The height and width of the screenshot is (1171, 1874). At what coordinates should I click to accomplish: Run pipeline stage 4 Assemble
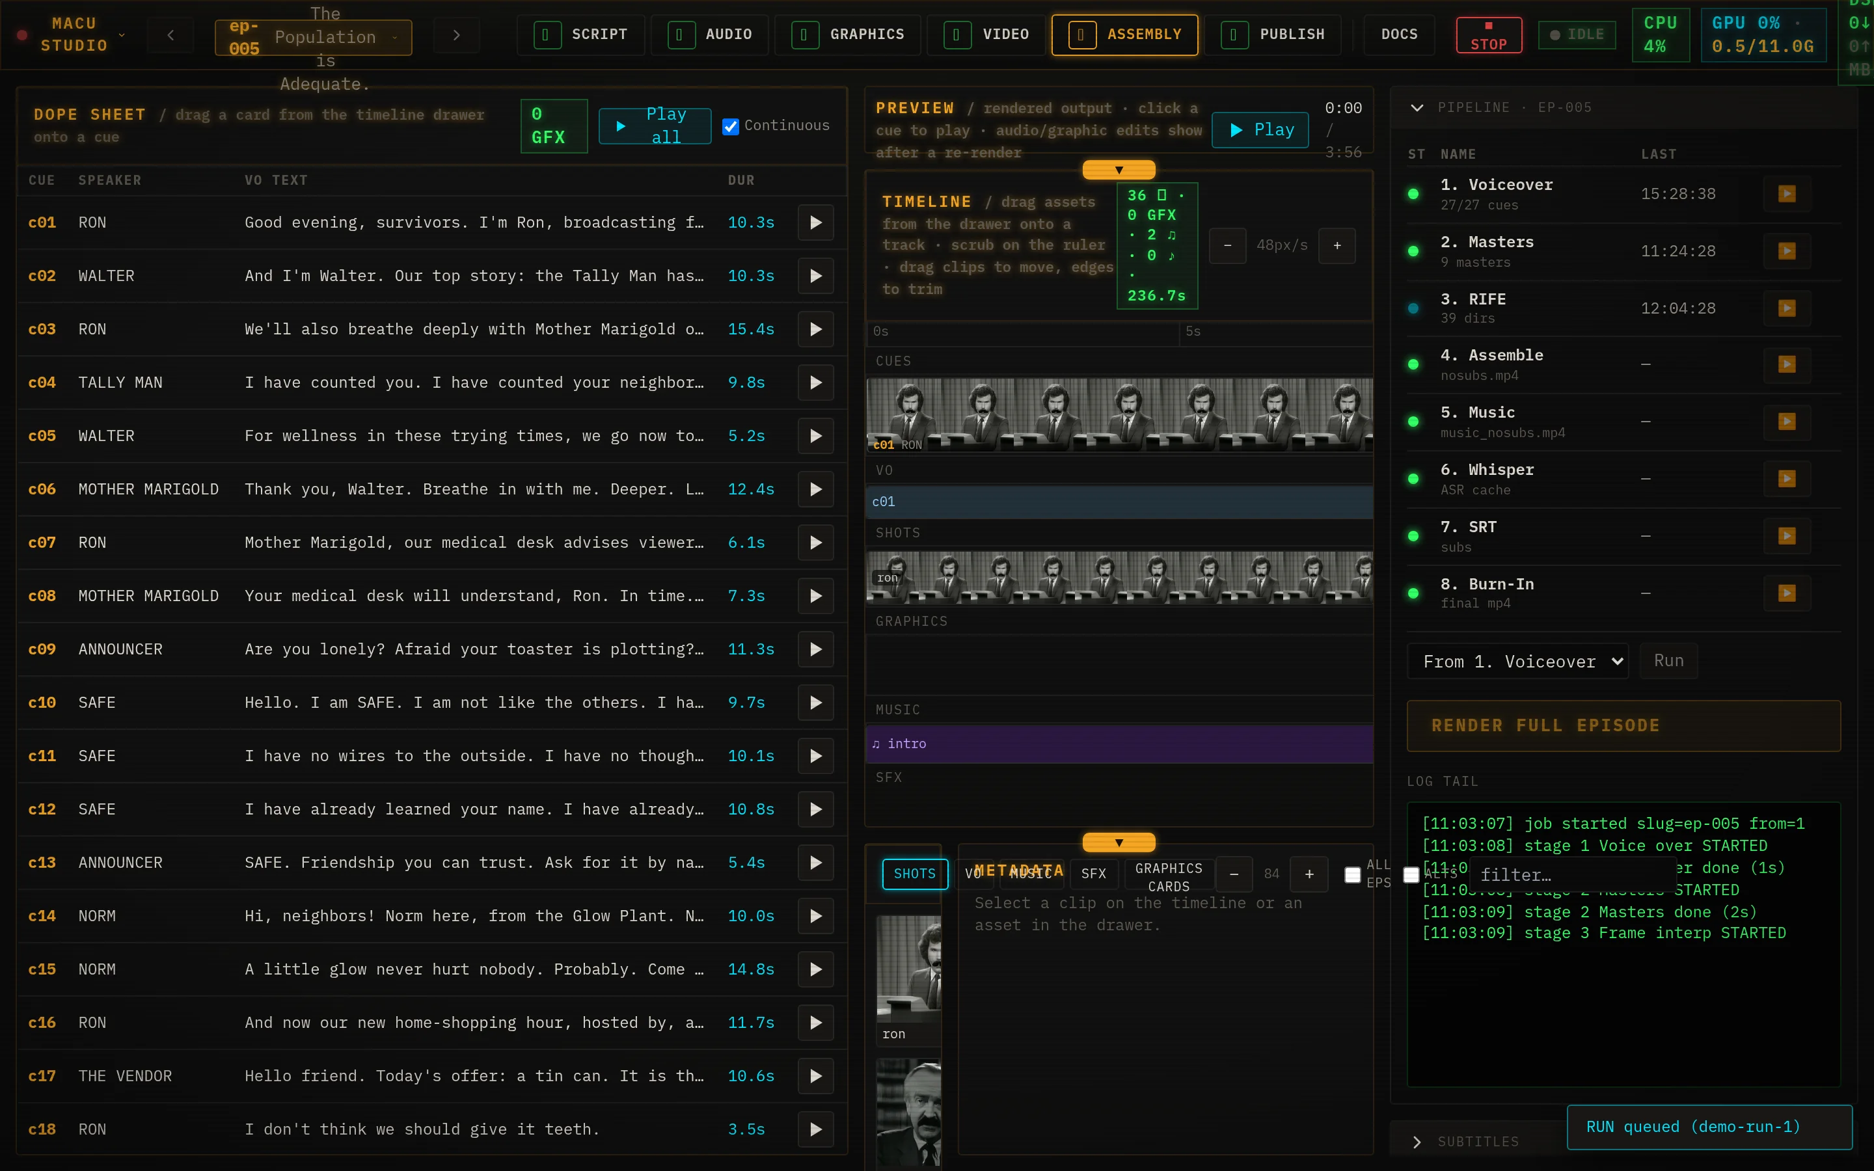coord(1787,365)
